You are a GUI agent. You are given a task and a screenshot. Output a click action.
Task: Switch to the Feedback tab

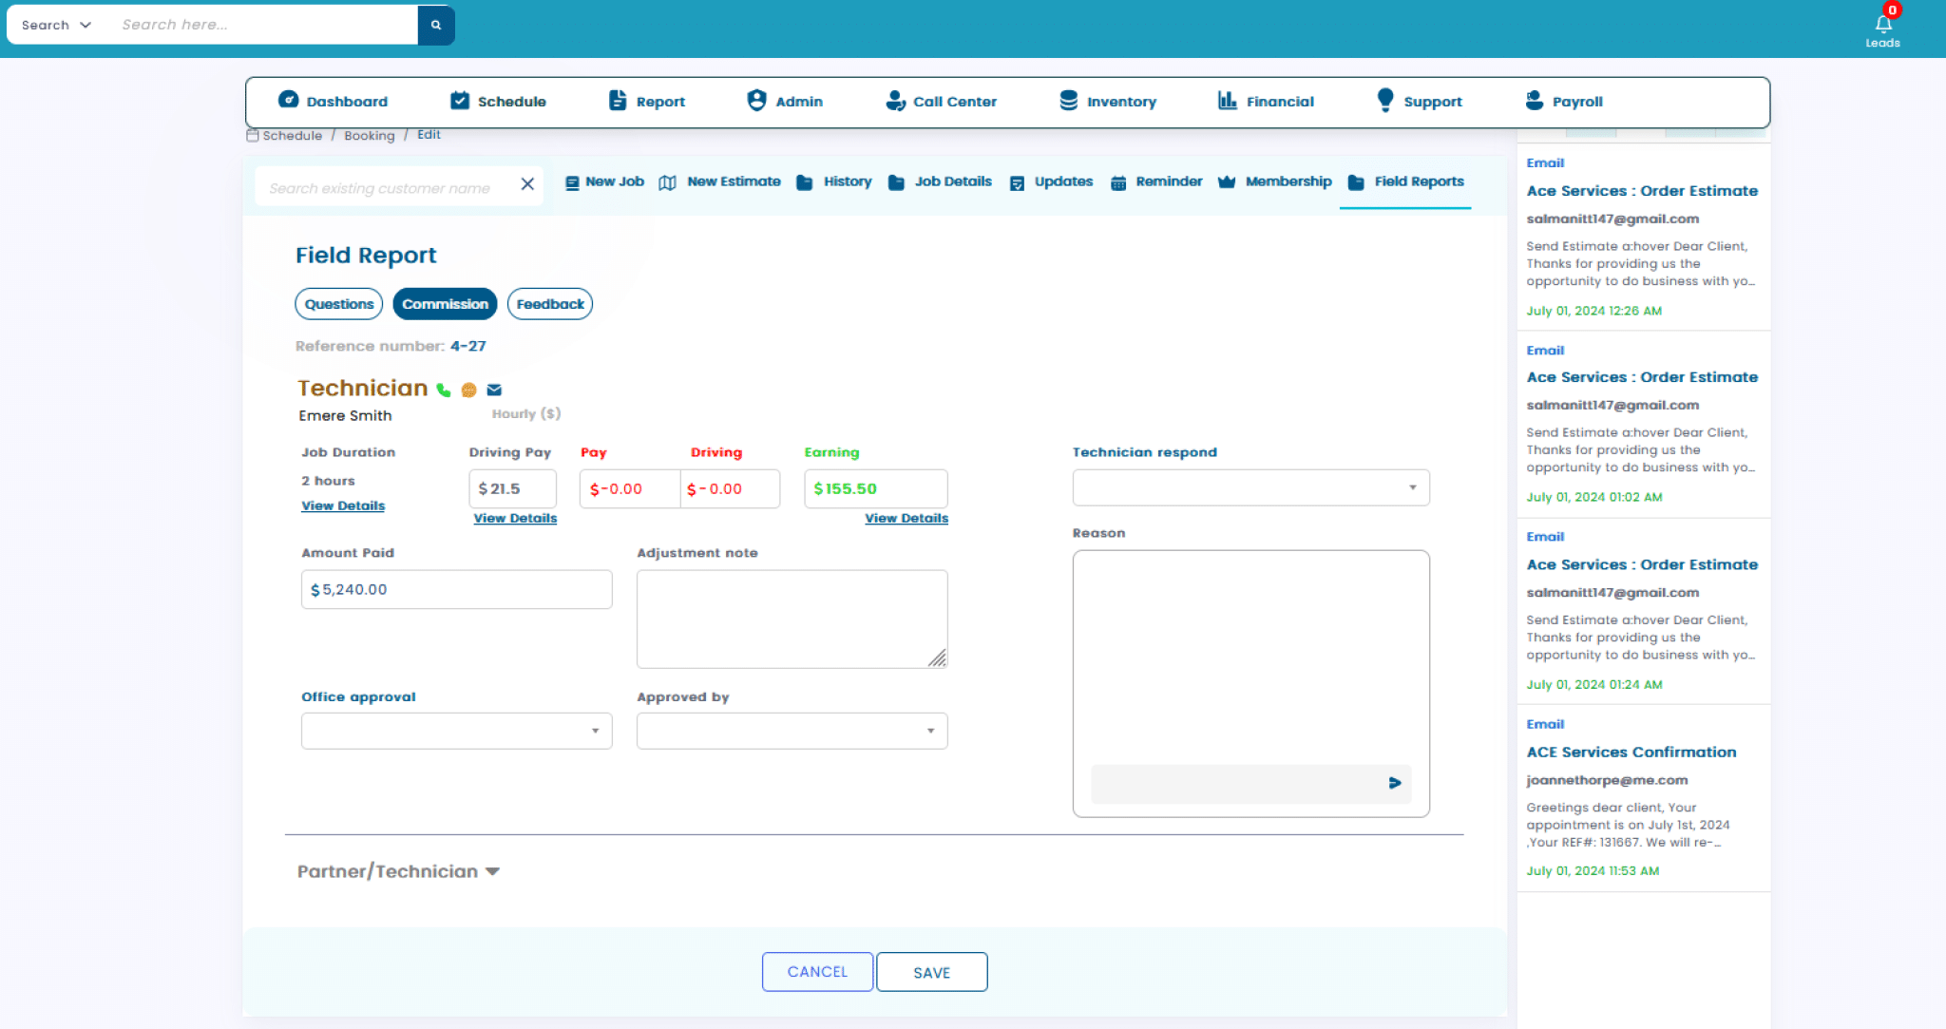(550, 304)
